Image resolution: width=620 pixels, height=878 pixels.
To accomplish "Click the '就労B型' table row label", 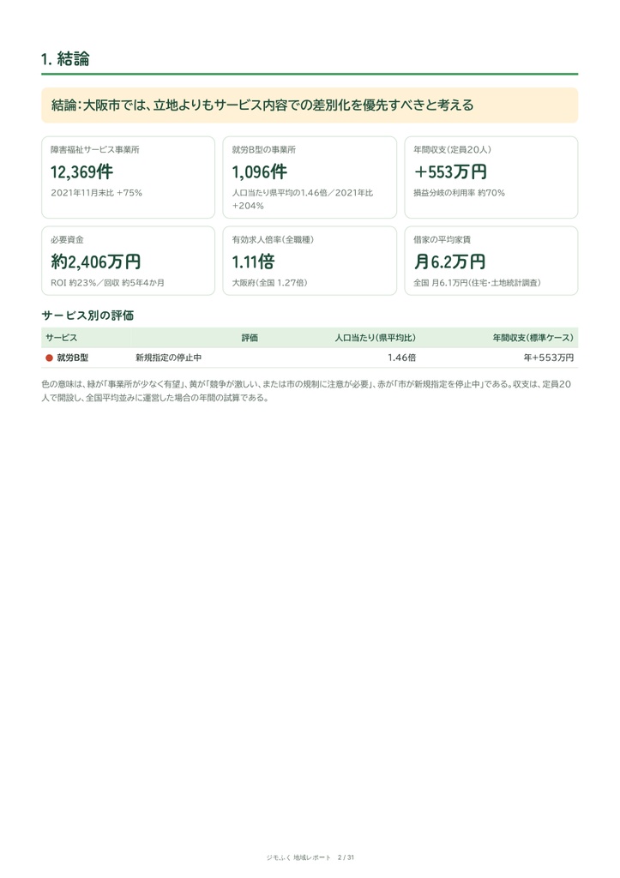I will (x=73, y=358).
